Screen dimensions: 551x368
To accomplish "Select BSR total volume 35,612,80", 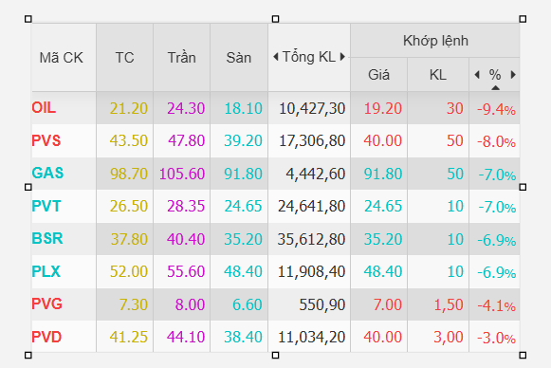I will 311,239.
